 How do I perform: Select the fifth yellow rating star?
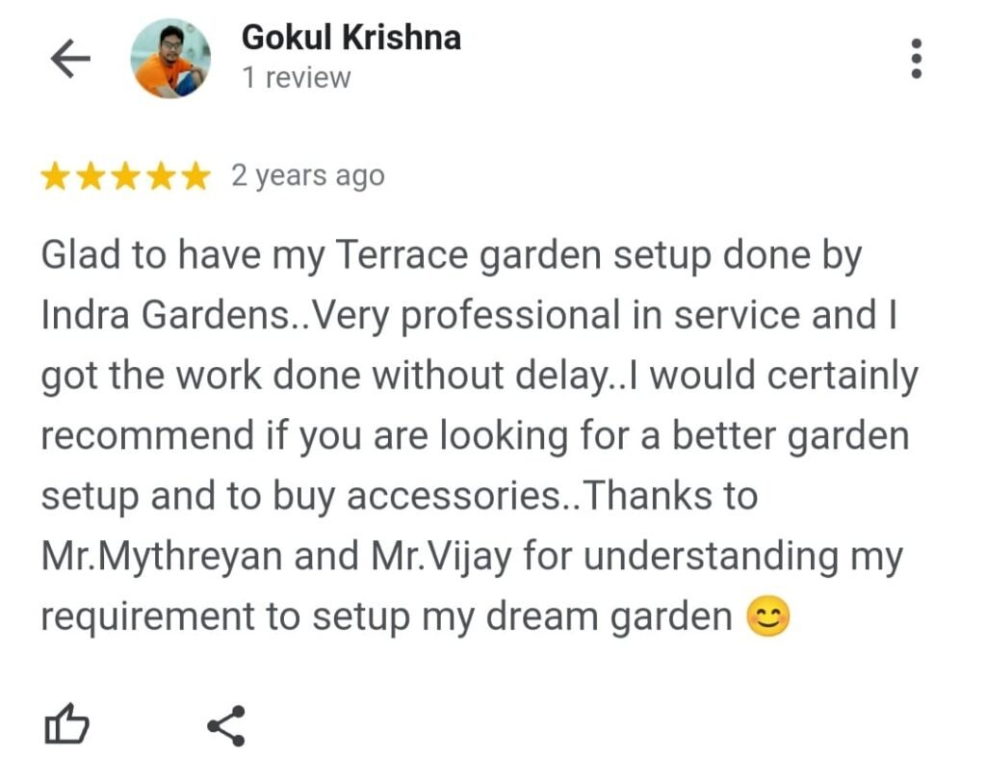pos(195,176)
